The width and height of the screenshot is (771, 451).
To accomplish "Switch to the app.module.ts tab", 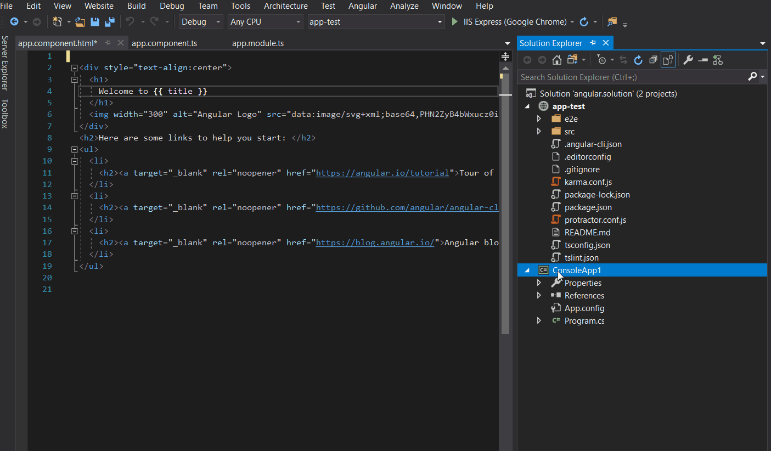I will (257, 43).
